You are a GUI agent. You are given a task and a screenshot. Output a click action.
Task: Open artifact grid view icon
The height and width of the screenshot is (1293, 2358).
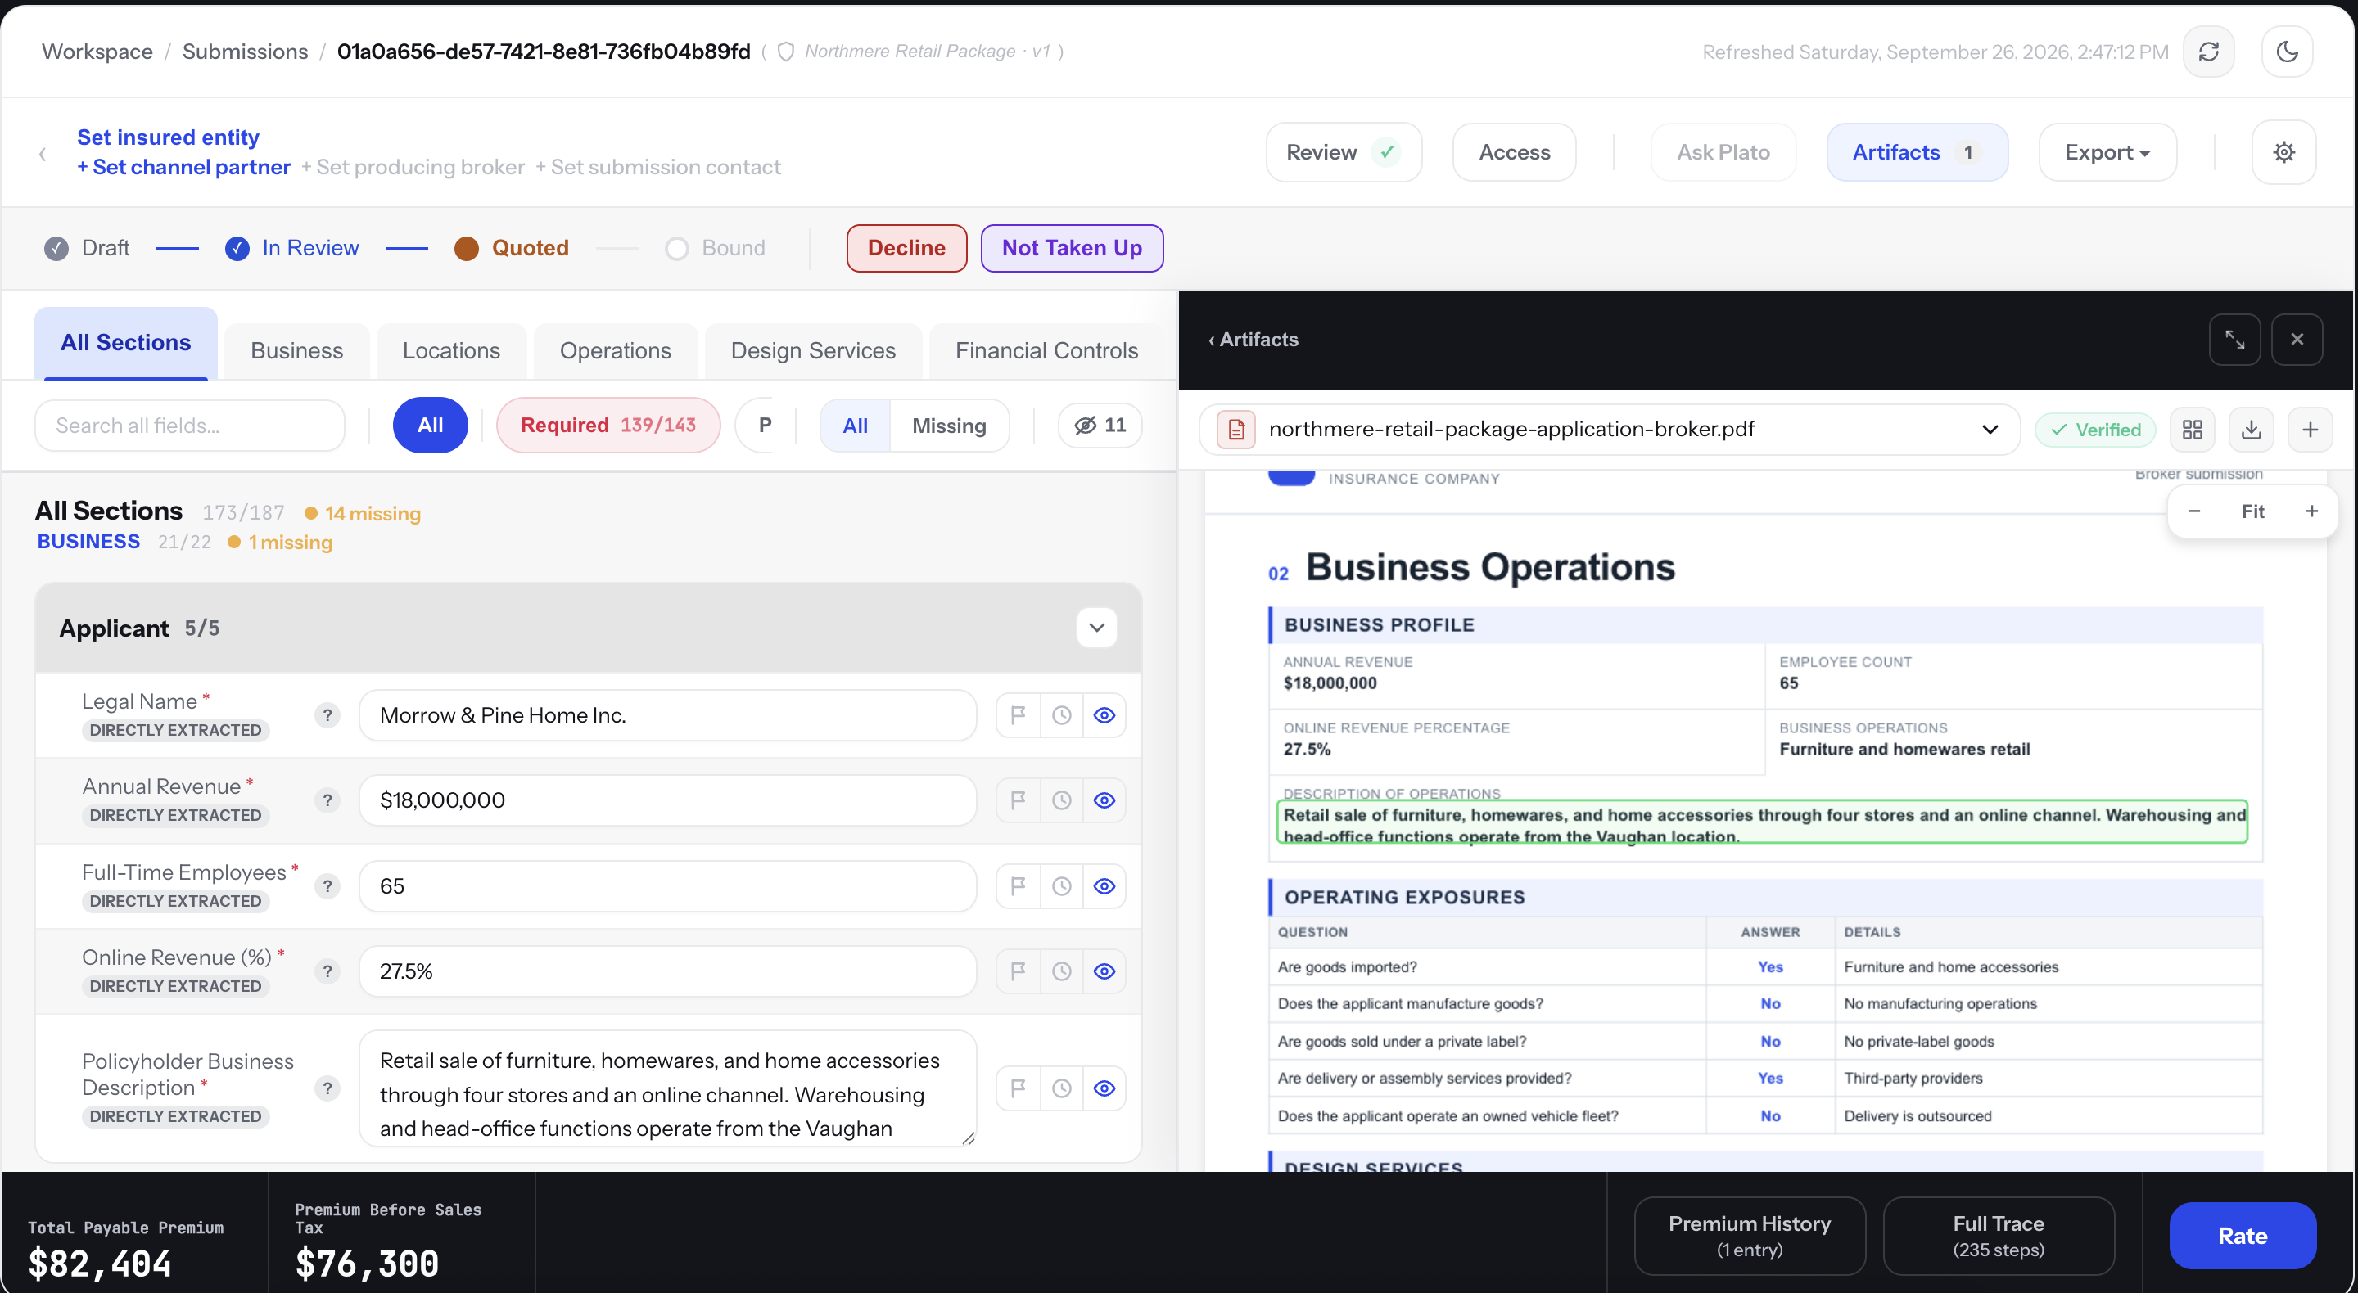(x=2193, y=429)
